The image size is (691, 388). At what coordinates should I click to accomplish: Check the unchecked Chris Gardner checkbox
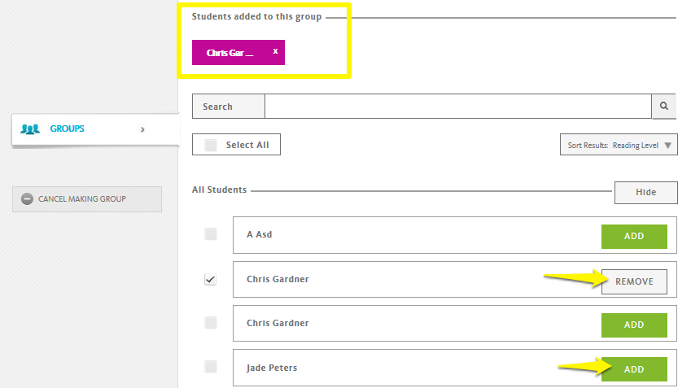[211, 323]
